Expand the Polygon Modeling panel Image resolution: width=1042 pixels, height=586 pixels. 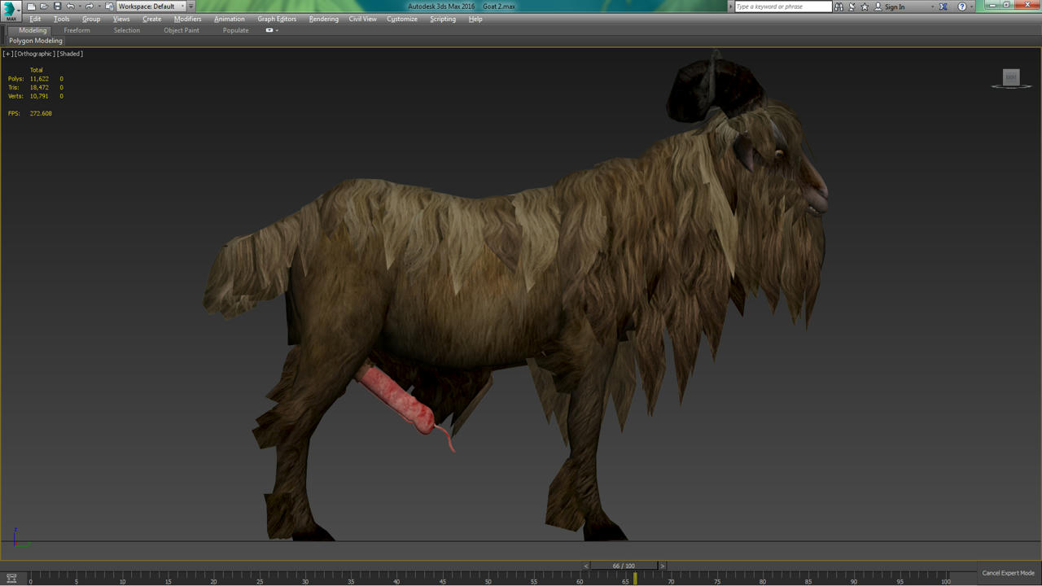tap(36, 41)
